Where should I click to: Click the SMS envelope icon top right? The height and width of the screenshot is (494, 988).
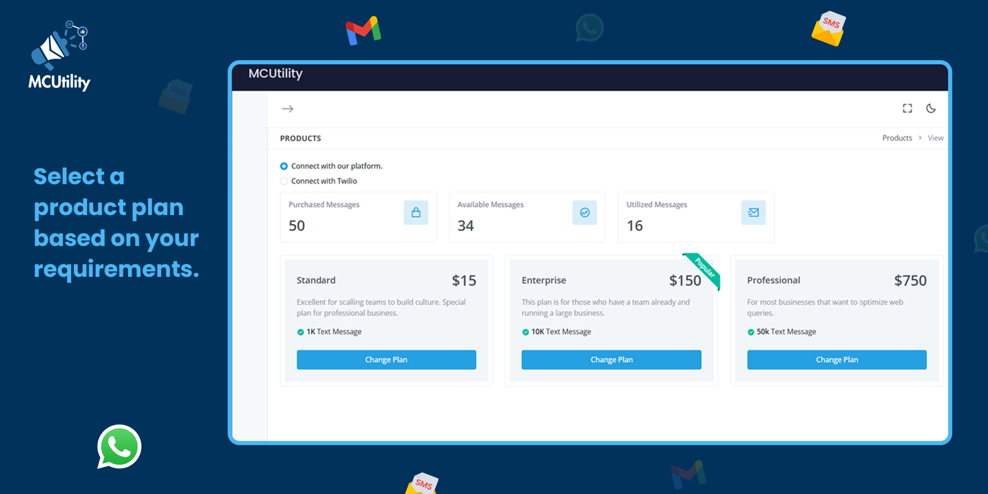point(828,29)
